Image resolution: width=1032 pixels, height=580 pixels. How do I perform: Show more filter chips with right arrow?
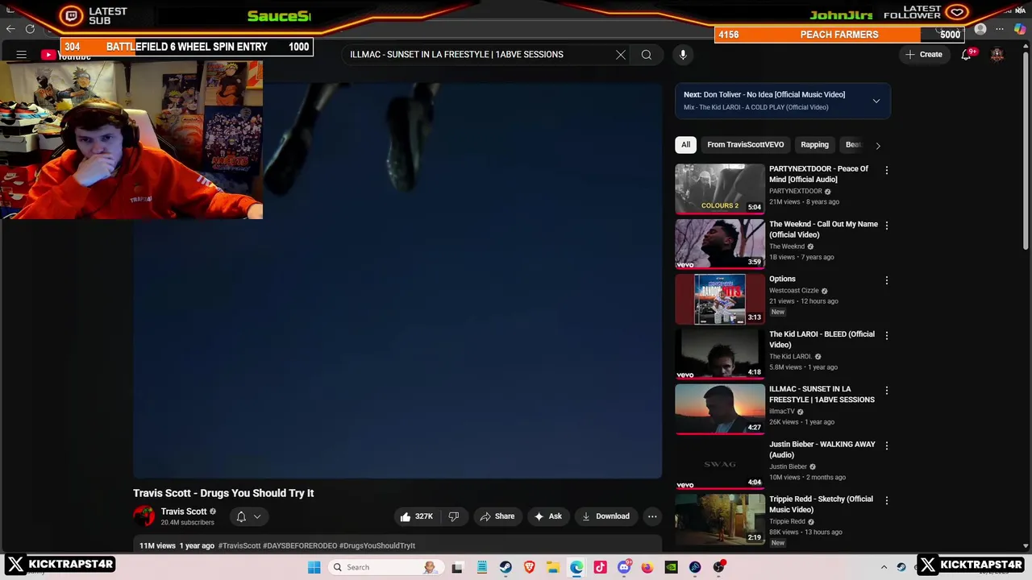[x=878, y=146]
